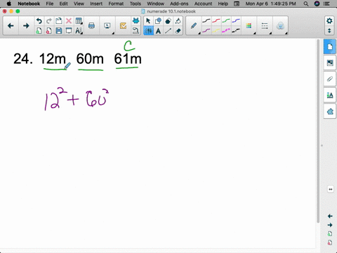Image resolution: width=337 pixels, height=253 pixels.
Task: Open the View menu
Action: click(79, 4)
